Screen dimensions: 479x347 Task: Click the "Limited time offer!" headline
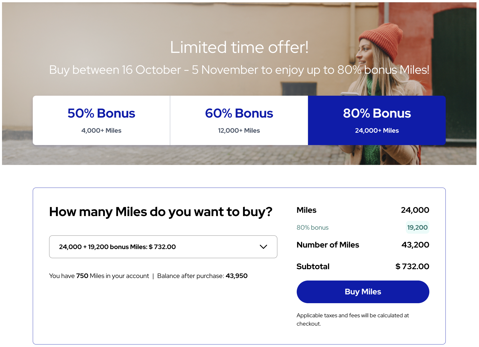[x=239, y=47]
